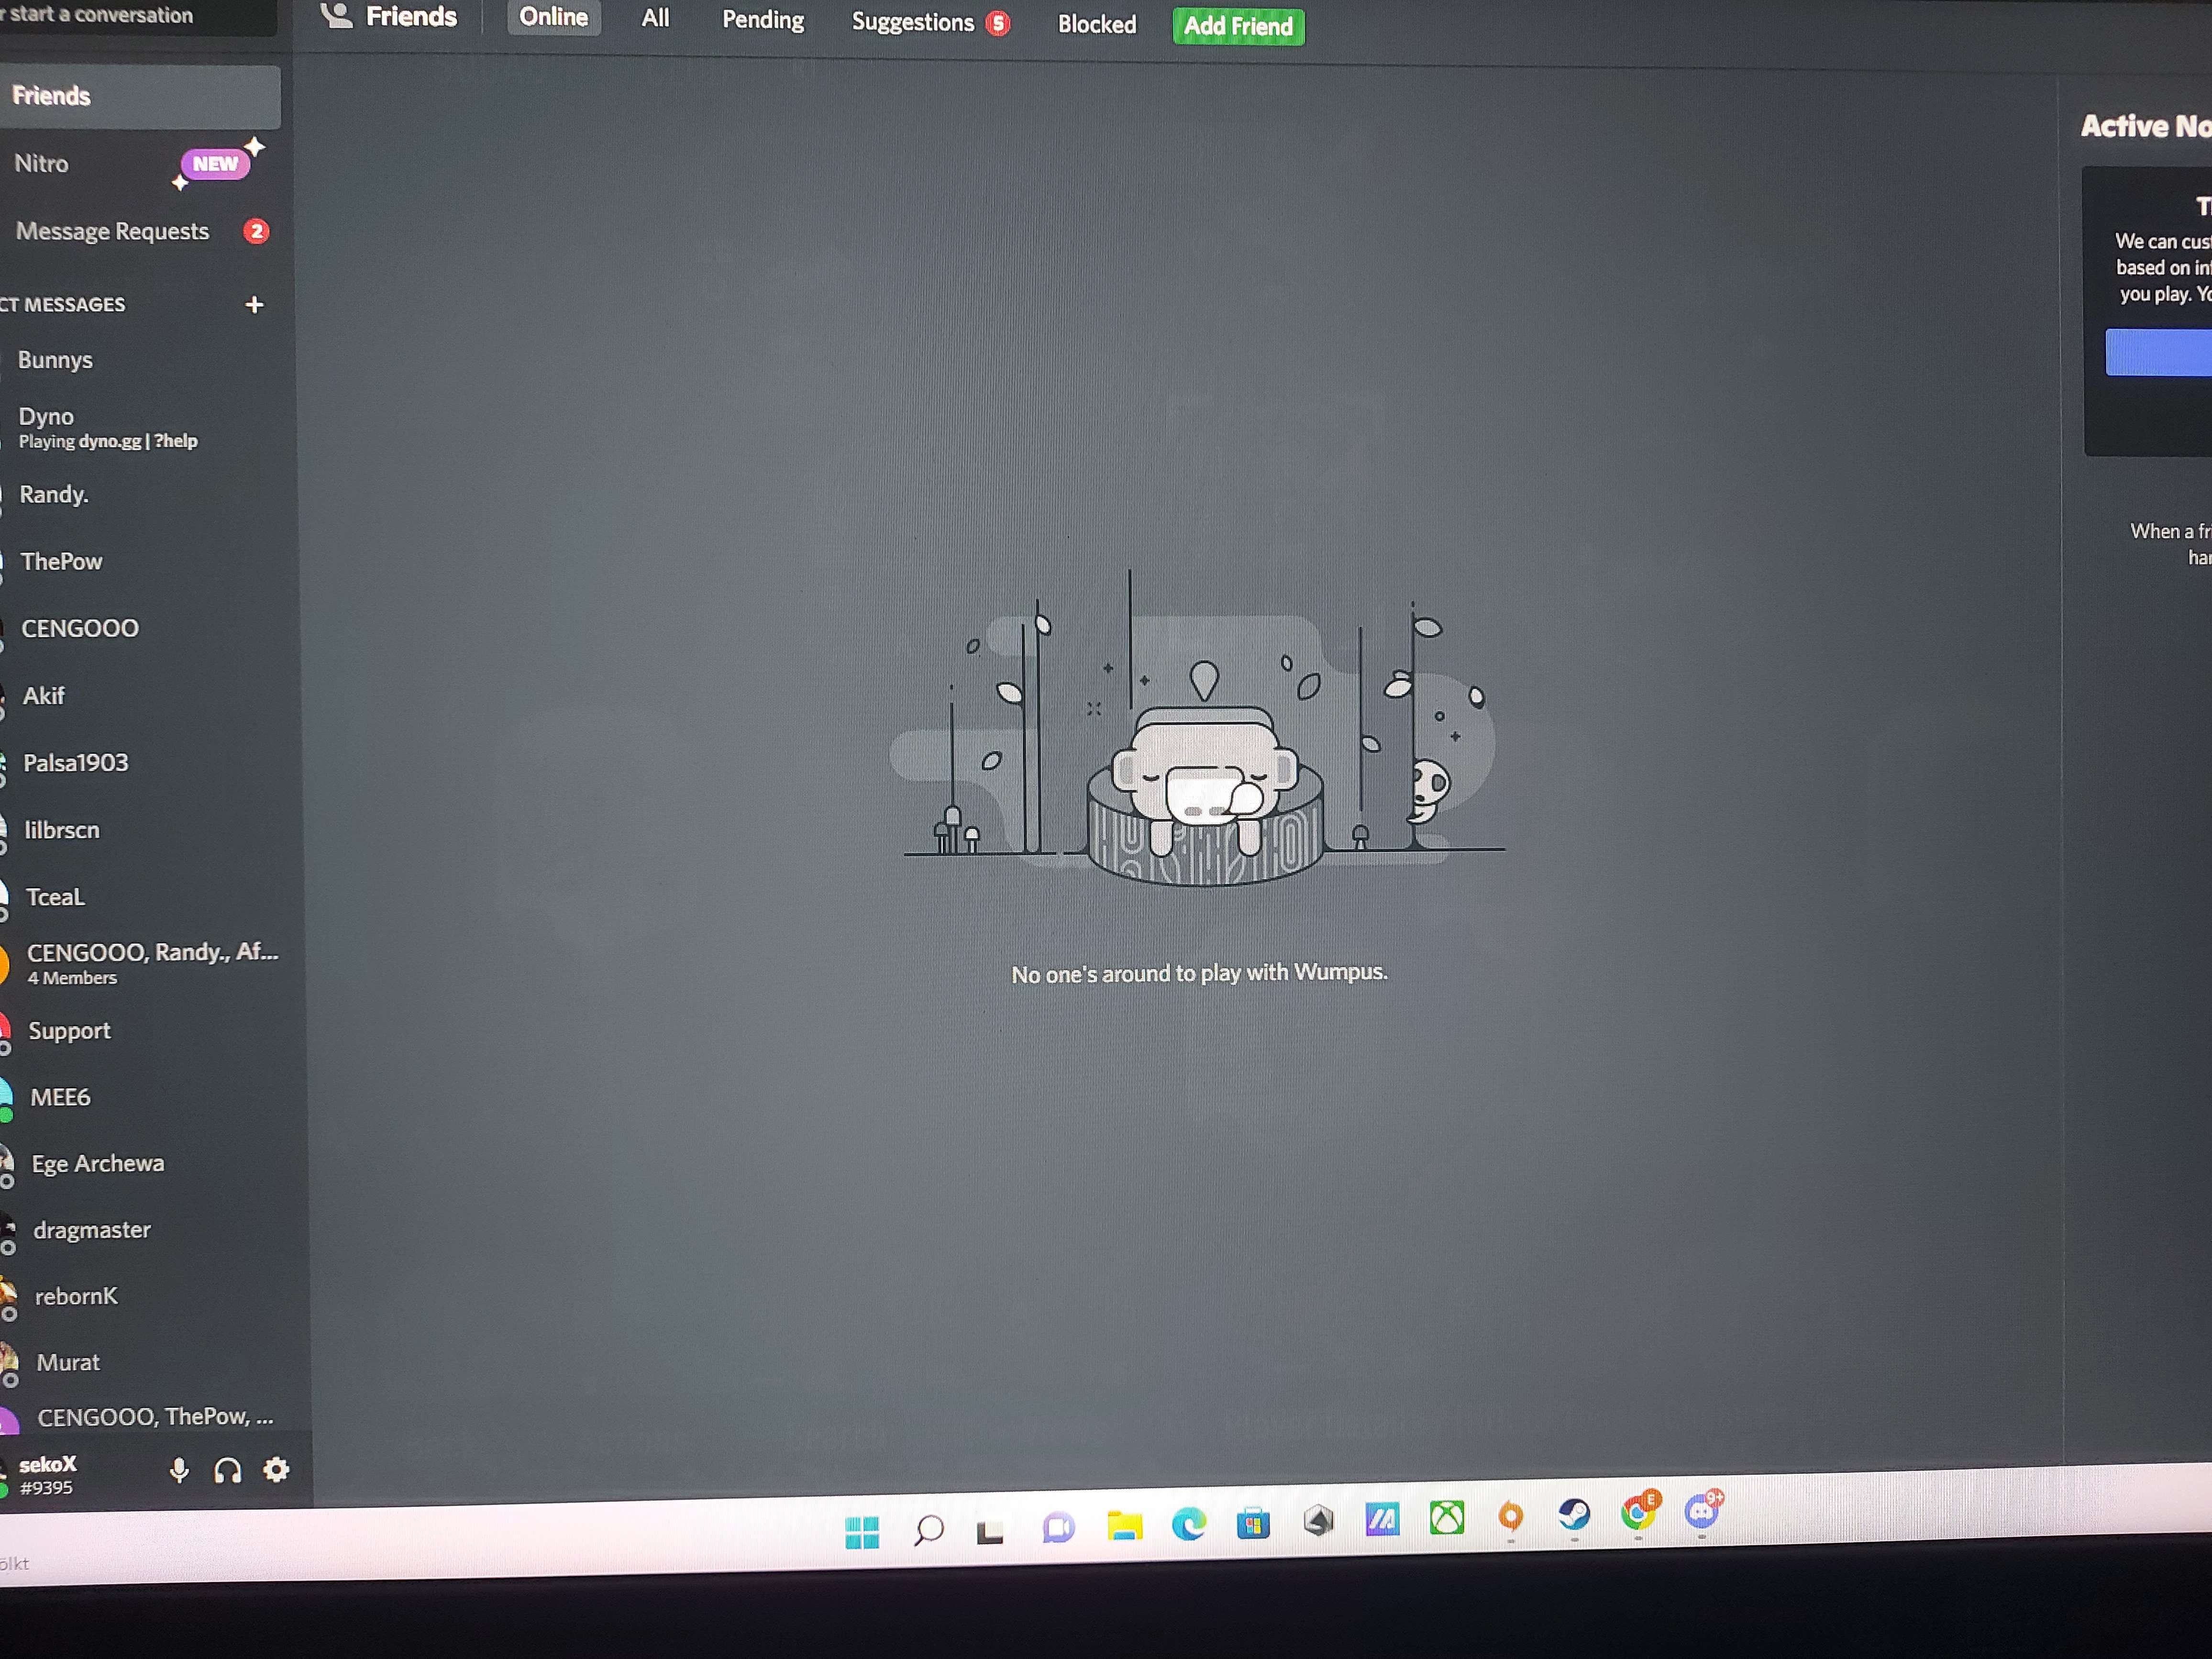Open User Settings with the gear icon

pos(276,1469)
